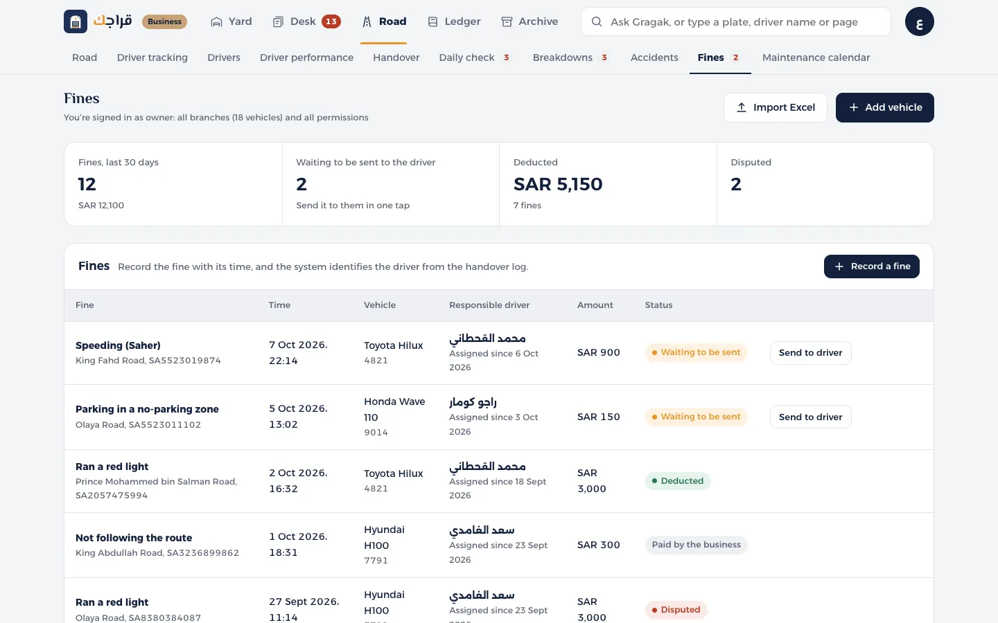Screen dimensions: 998x623
Task: Open the Maintenance calendar tab
Action: point(816,57)
